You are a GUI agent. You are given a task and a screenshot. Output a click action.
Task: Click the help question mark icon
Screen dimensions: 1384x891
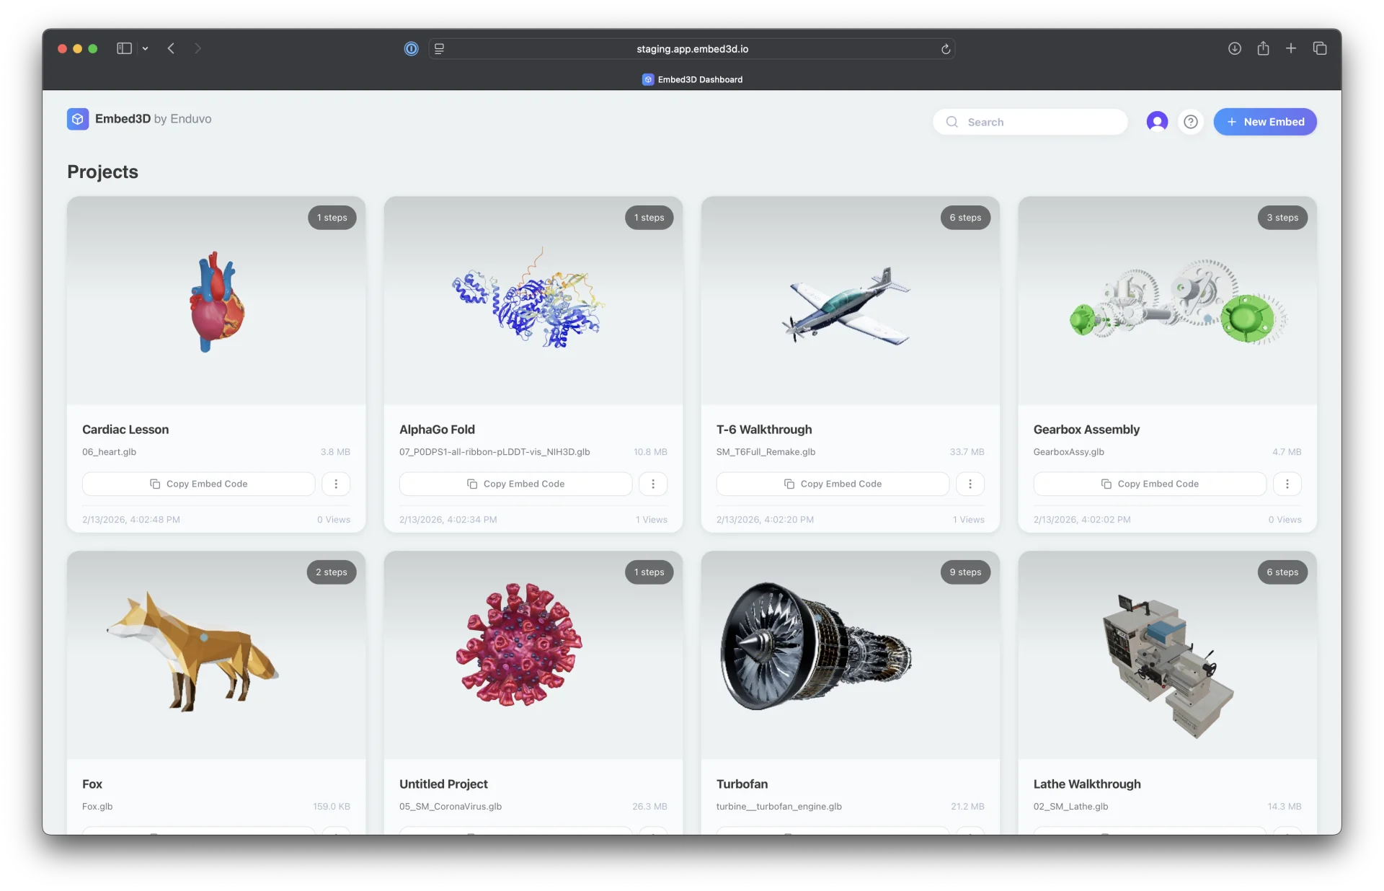(x=1190, y=122)
